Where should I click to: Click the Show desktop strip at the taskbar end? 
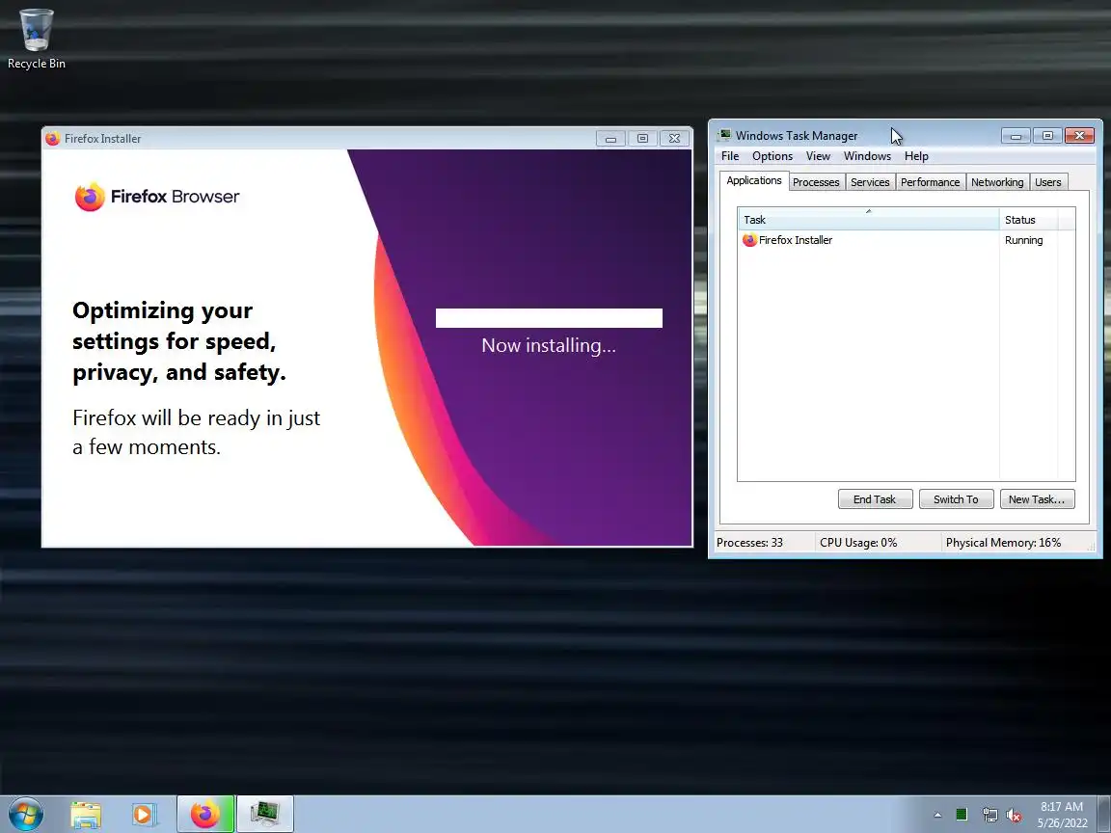click(x=1104, y=815)
